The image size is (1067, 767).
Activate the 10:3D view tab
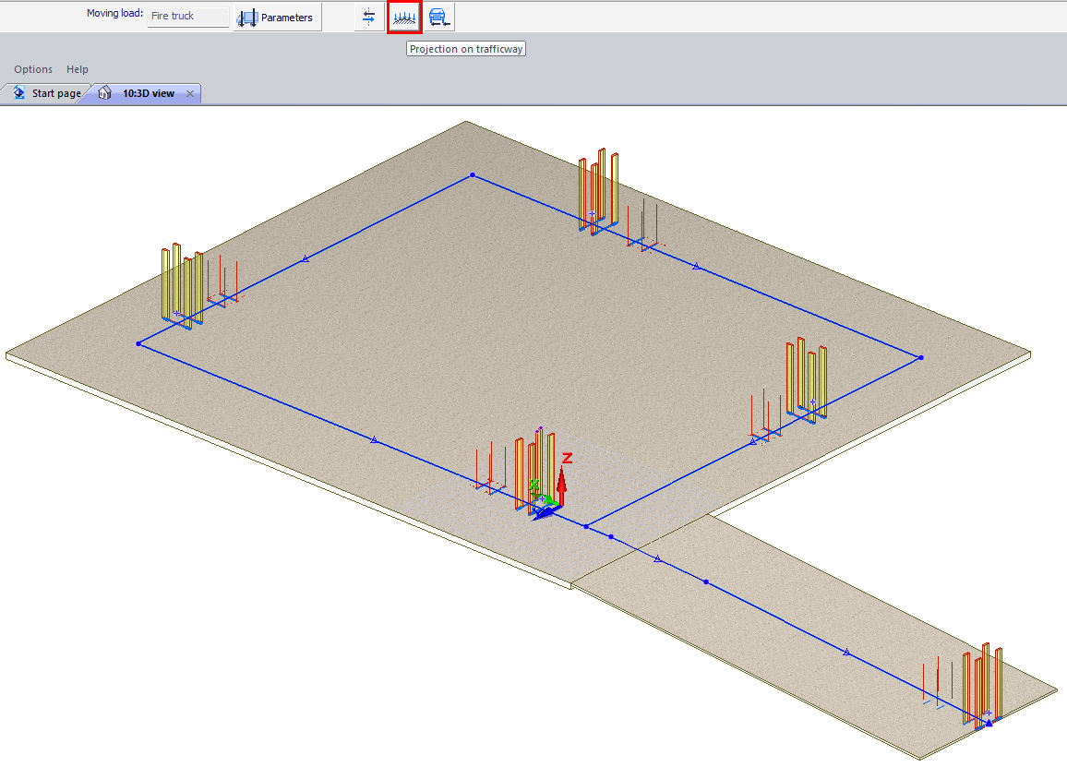[148, 93]
